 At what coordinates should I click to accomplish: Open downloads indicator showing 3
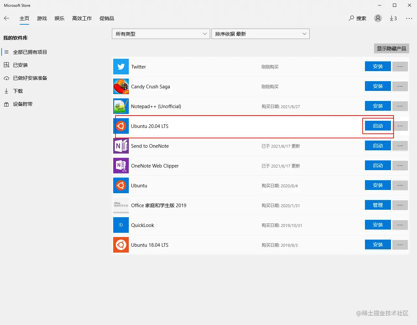(x=393, y=18)
